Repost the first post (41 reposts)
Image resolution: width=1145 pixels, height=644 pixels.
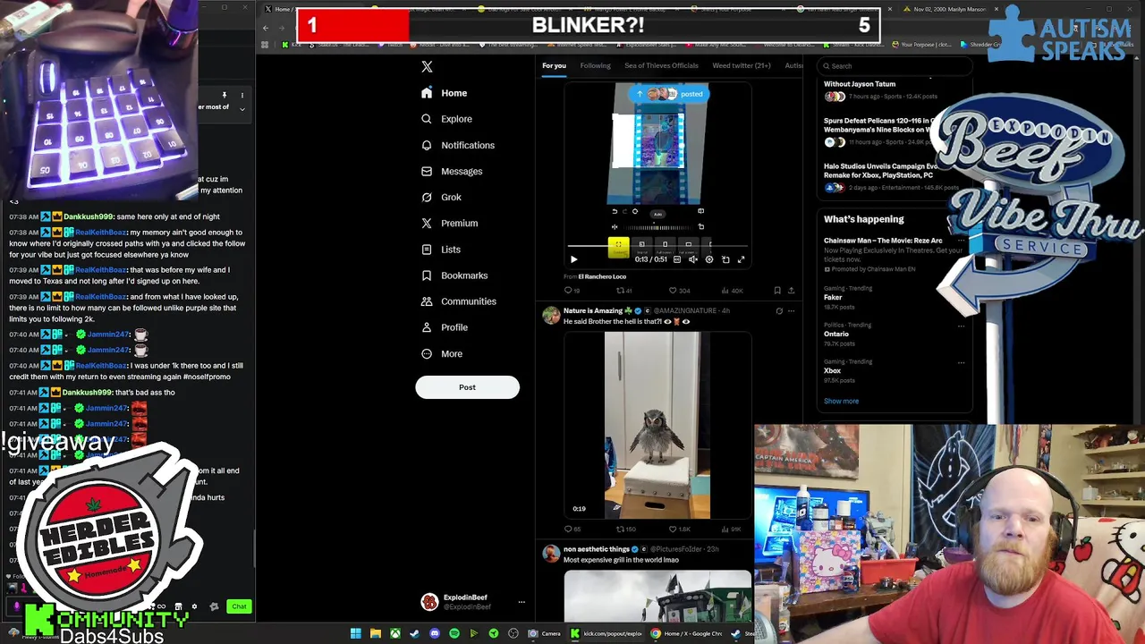click(624, 291)
